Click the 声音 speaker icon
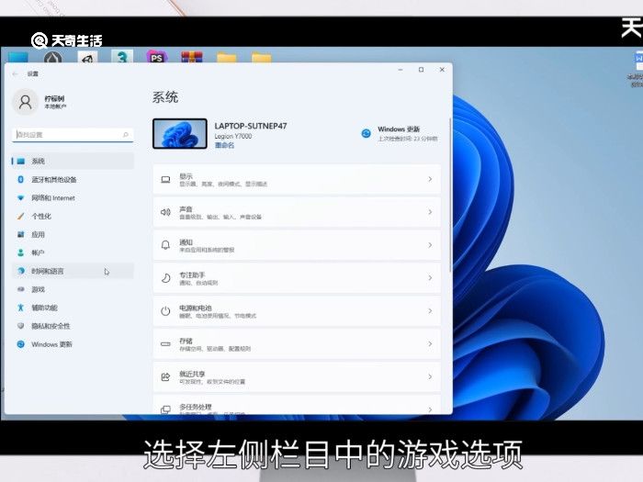Image resolution: width=643 pixels, height=482 pixels. coord(165,212)
